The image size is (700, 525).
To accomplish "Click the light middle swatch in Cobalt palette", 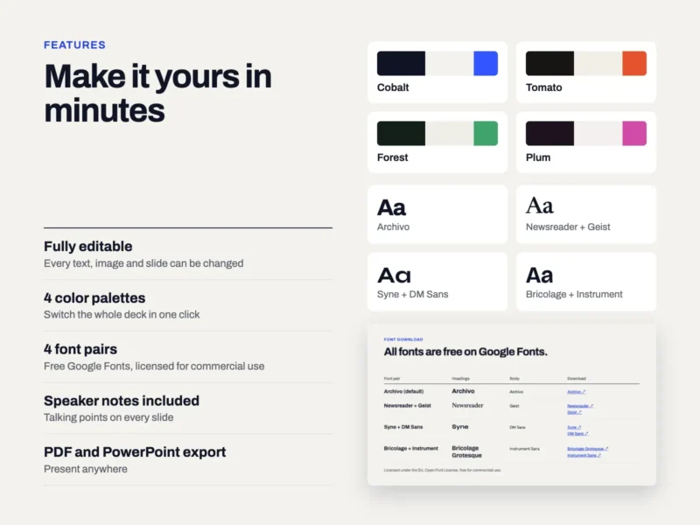I will (449, 63).
